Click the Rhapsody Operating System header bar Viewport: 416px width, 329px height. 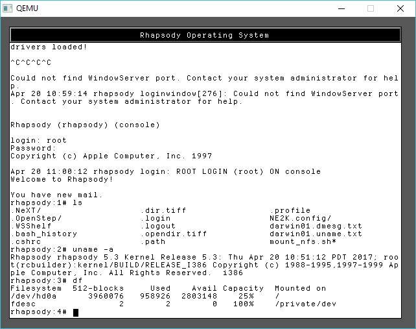coord(204,35)
